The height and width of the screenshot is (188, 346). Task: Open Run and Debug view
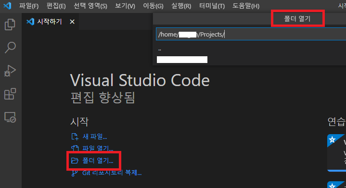tap(10, 71)
